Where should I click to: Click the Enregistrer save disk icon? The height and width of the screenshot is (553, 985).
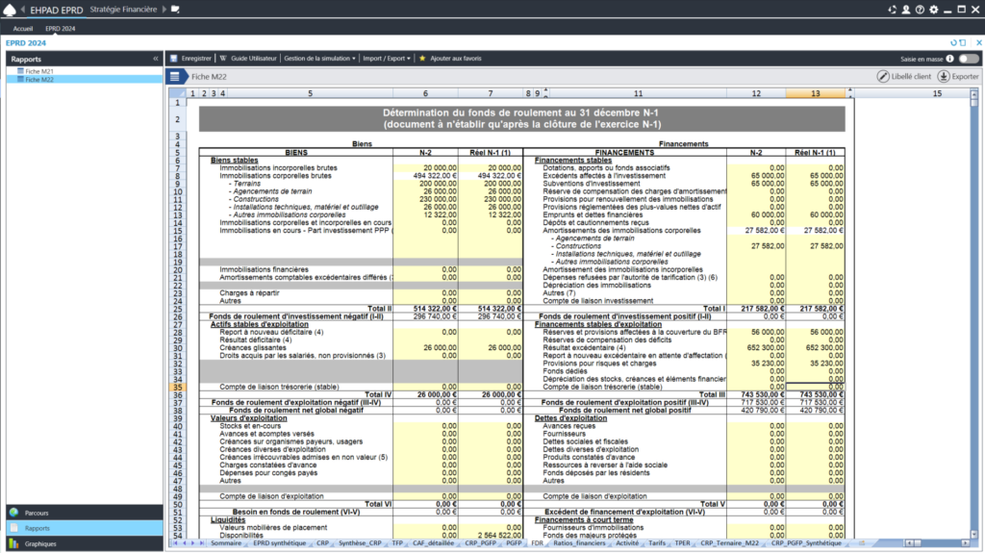[174, 59]
